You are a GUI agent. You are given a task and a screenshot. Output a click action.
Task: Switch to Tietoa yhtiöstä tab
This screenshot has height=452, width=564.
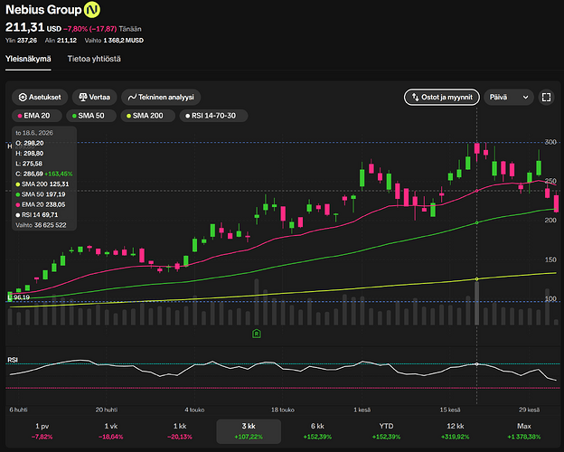coord(94,59)
